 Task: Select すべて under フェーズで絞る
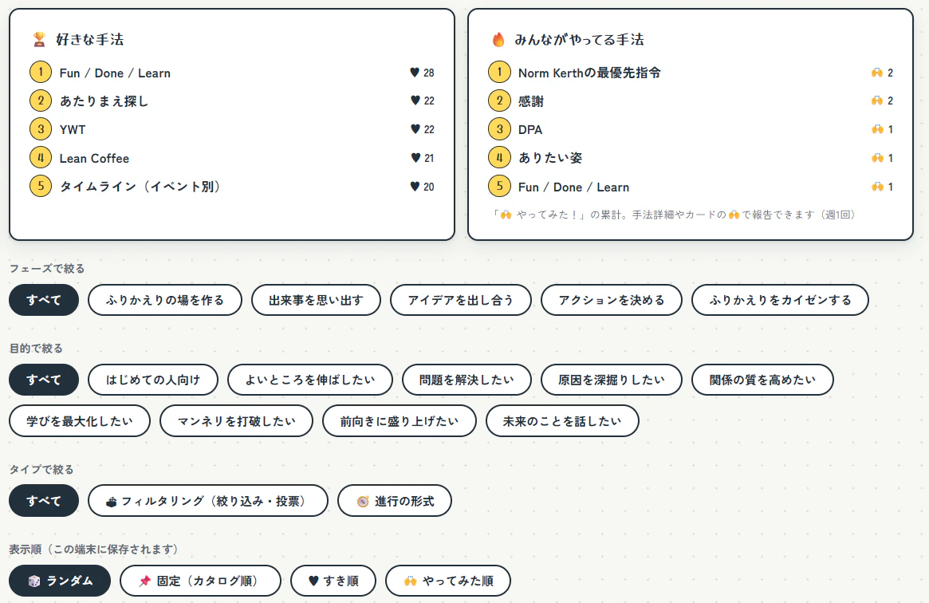pyautogui.click(x=44, y=300)
